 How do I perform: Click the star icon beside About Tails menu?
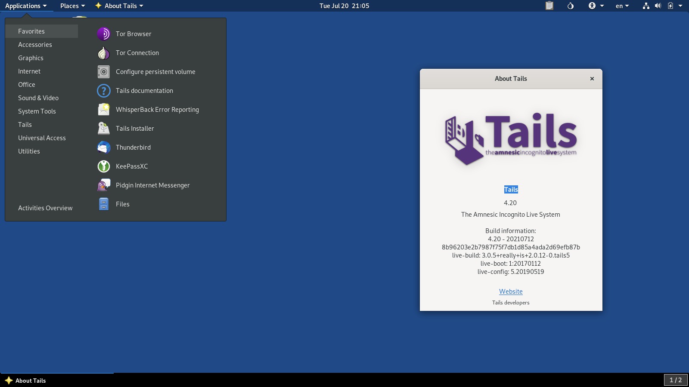pyautogui.click(x=98, y=6)
